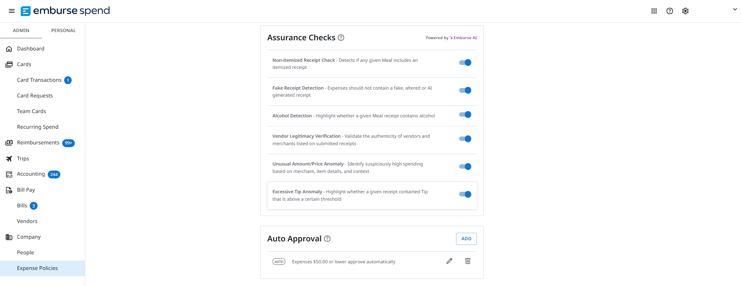
Task: Select the ADMIN tab
Action: coord(21,30)
